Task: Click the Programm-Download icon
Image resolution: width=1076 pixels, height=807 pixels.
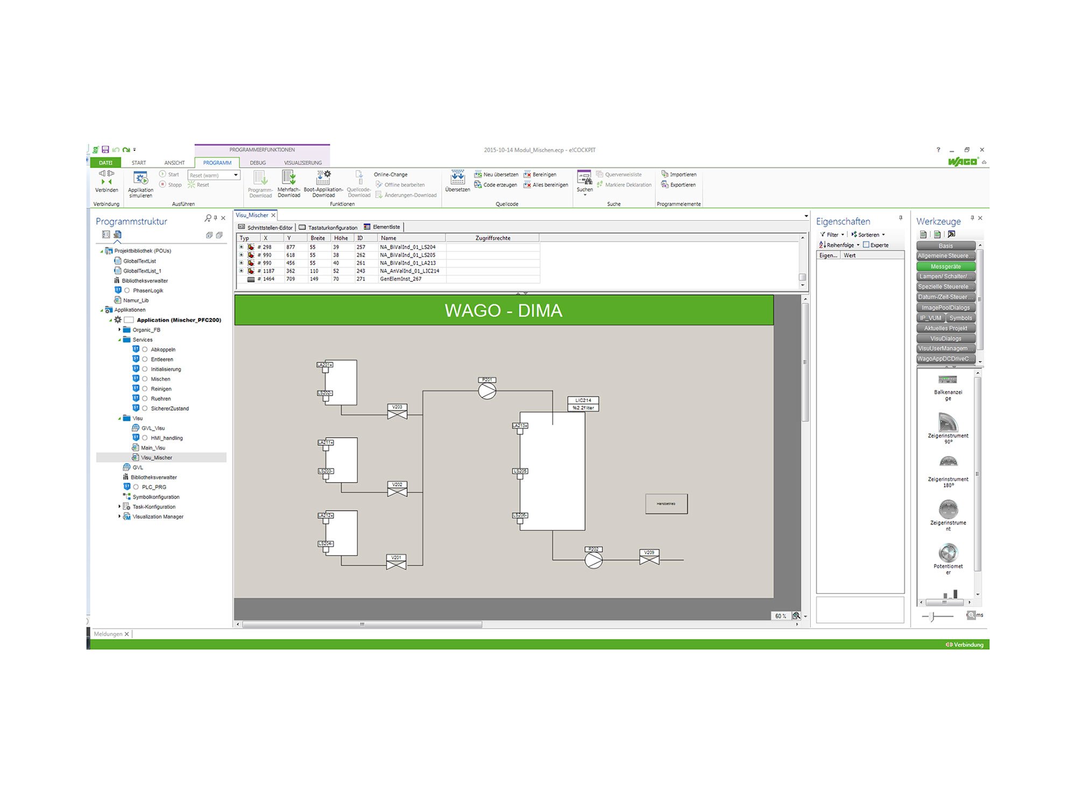Action: click(x=260, y=178)
